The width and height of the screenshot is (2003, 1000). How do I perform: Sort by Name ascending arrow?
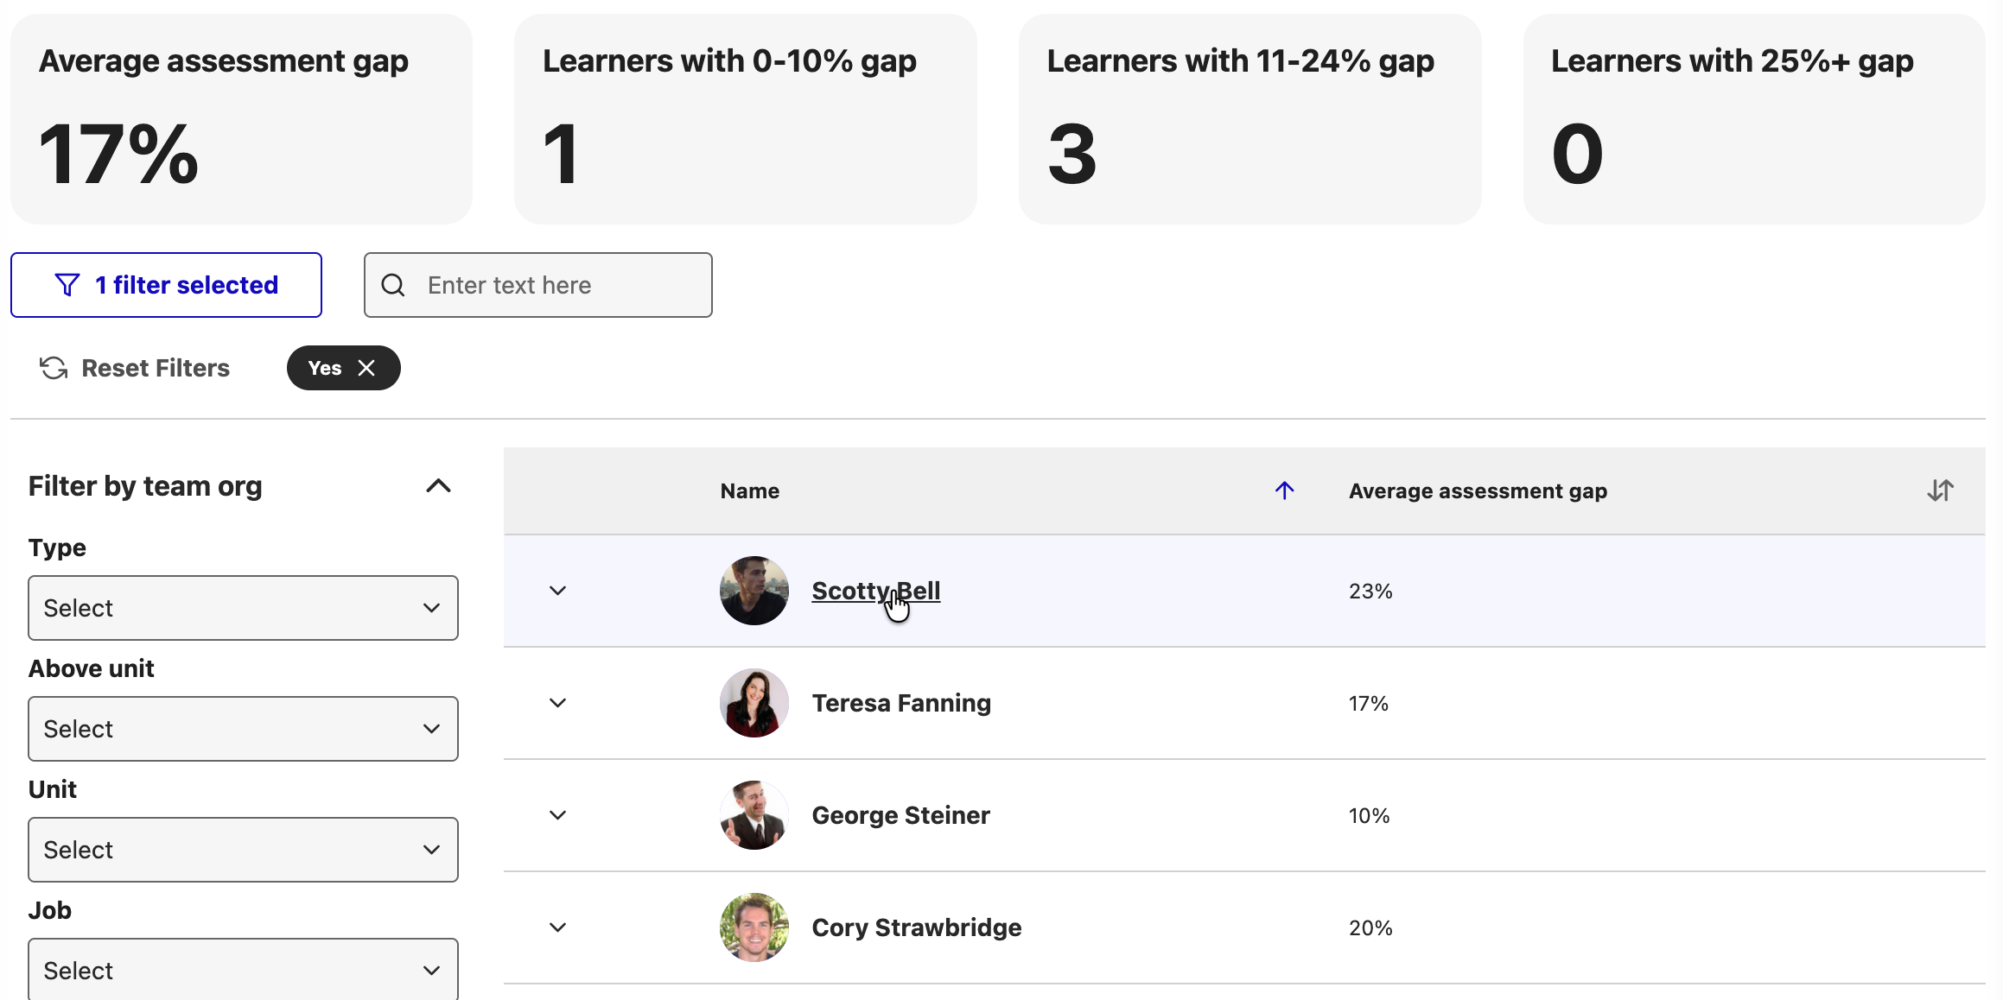point(1285,491)
